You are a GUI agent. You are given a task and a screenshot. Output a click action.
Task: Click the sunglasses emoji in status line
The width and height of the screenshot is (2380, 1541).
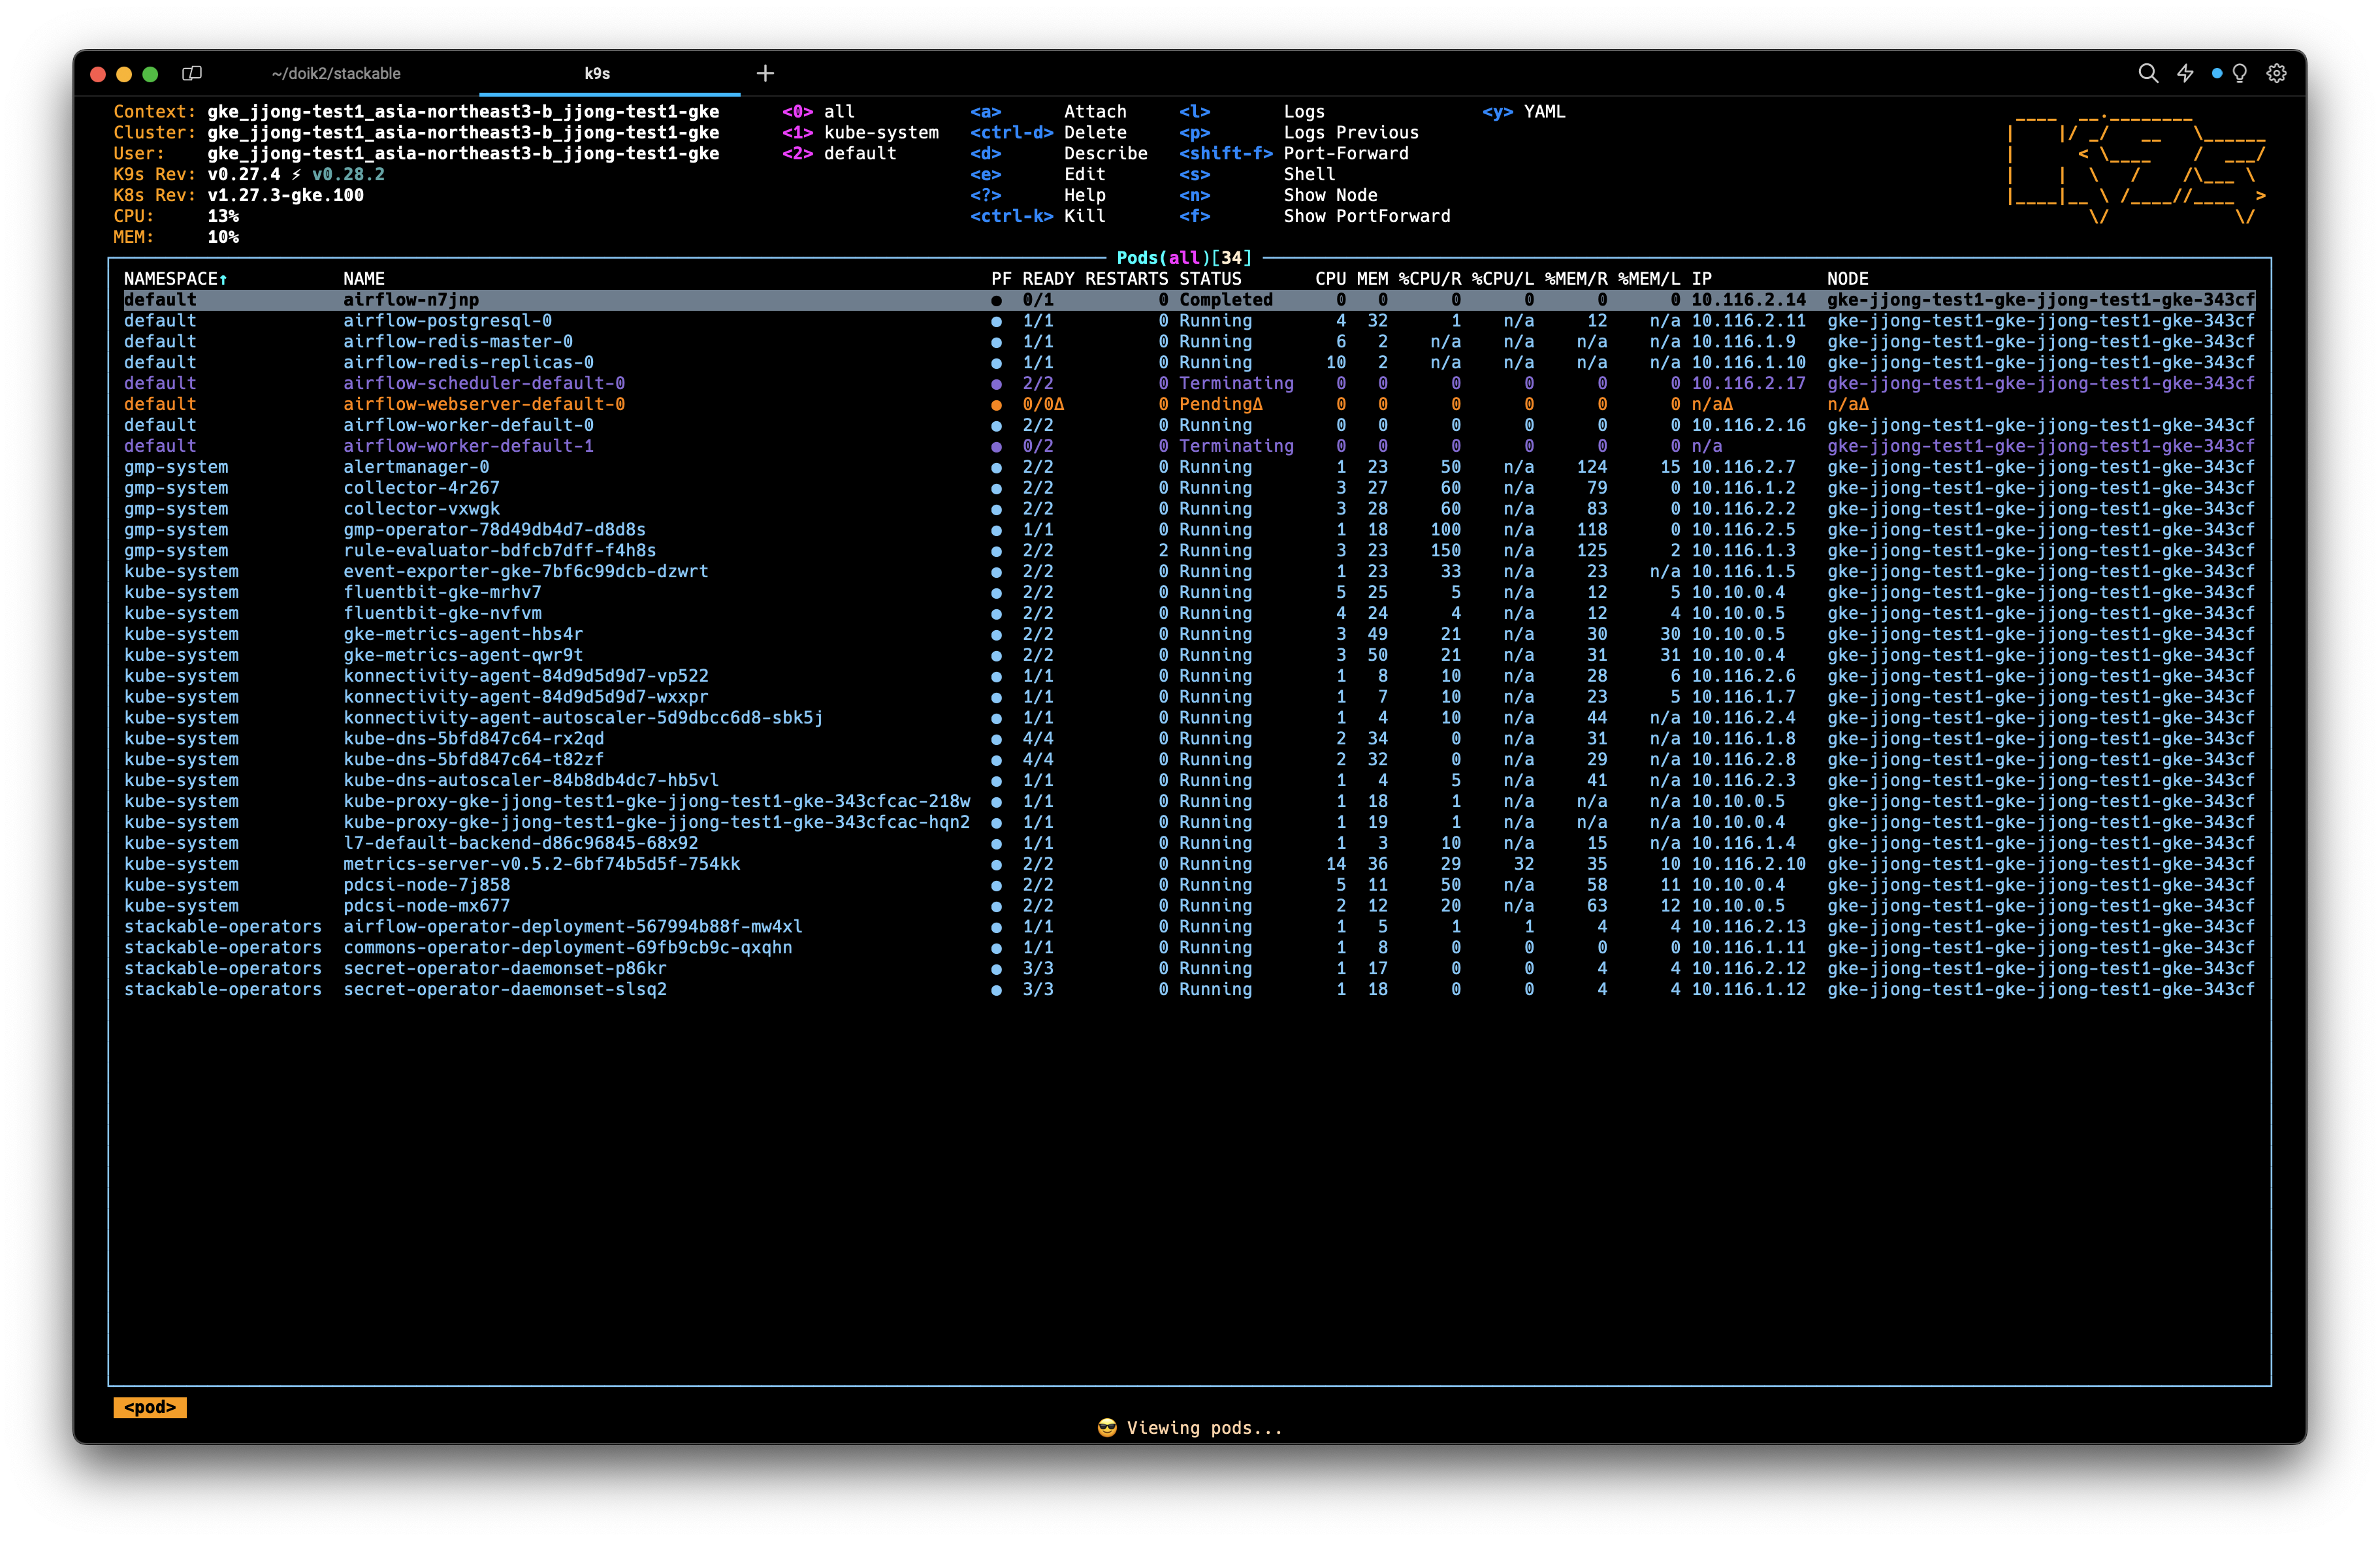coord(1106,1428)
